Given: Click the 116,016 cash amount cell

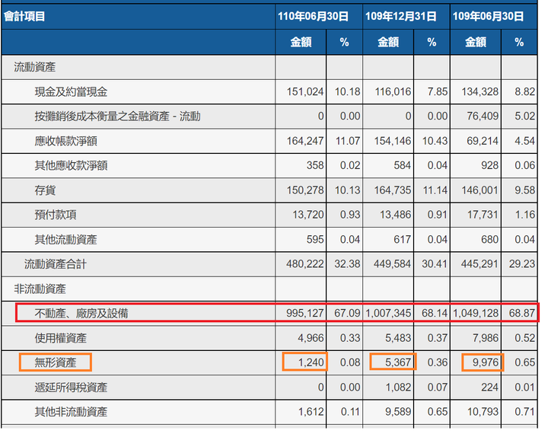Looking at the screenshot, I should click(393, 92).
